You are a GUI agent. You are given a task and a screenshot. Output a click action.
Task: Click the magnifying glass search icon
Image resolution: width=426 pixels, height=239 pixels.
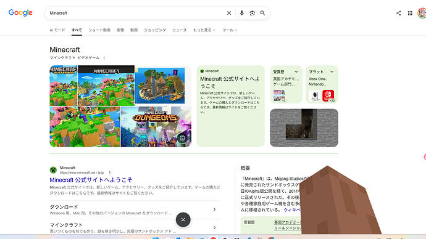click(262, 13)
